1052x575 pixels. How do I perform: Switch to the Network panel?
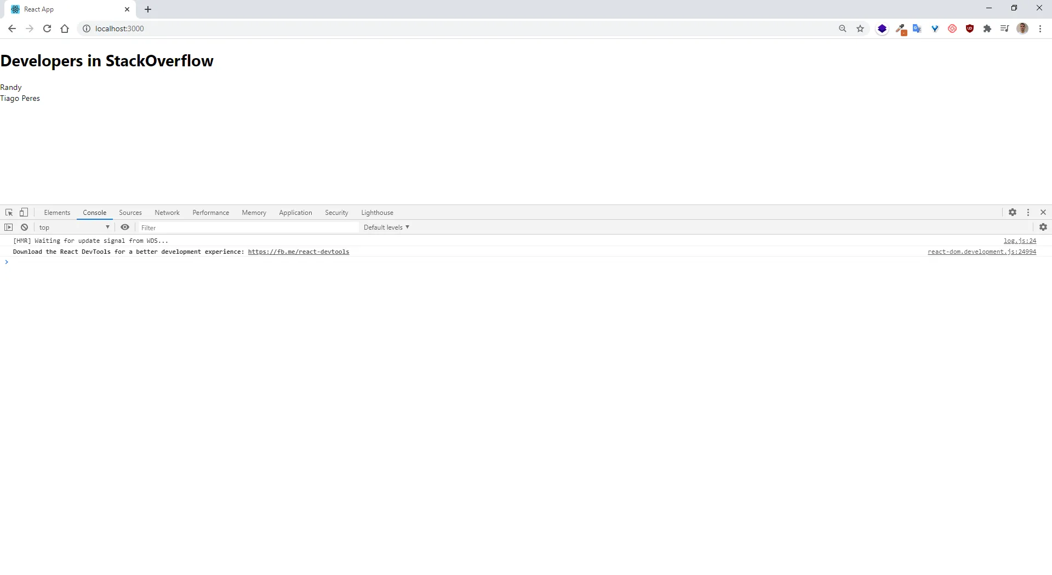[167, 213]
